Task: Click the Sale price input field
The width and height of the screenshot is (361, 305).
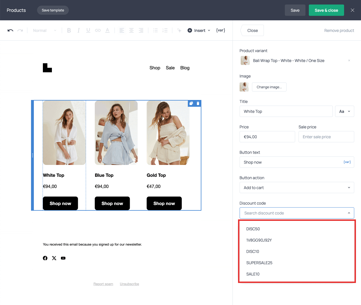Action: (326, 137)
